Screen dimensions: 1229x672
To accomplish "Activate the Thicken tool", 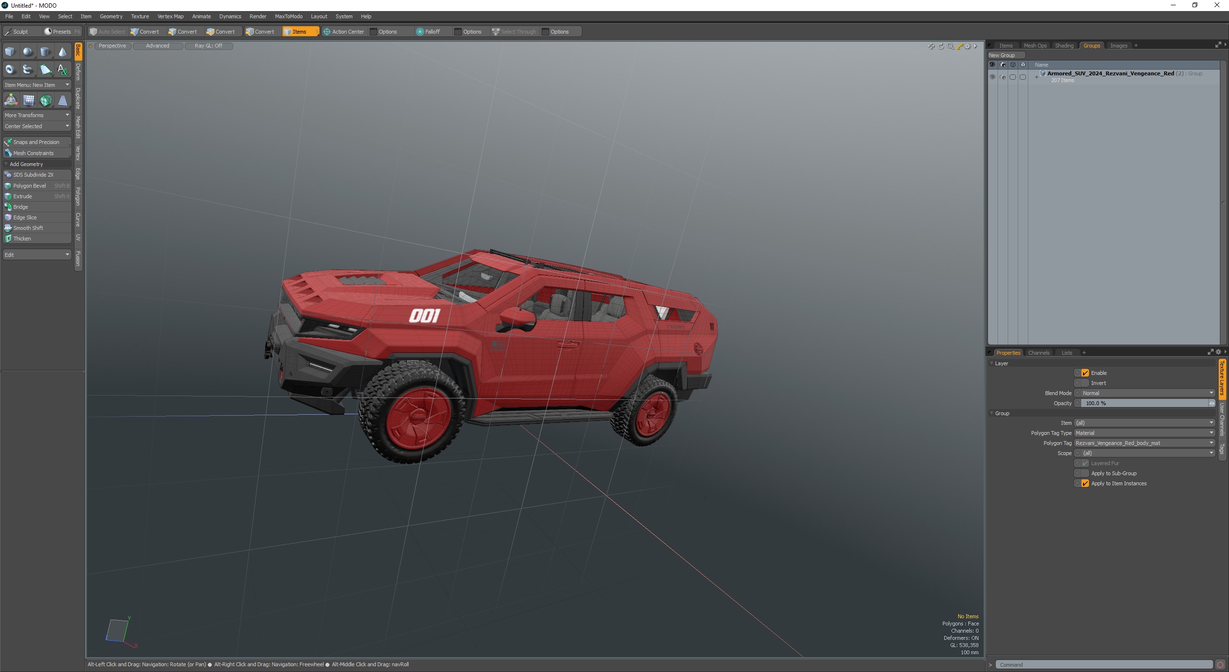I will [x=37, y=239].
